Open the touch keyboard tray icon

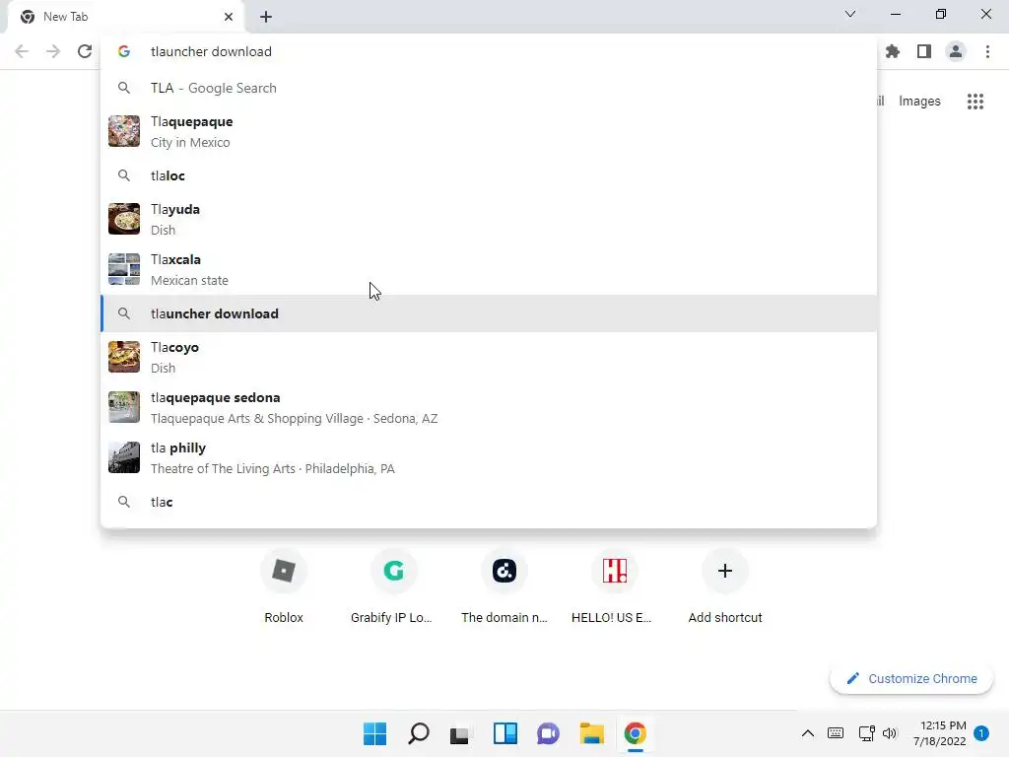click(x=836, y=733)
